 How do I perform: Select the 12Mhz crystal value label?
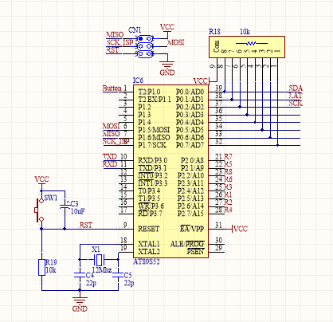coord(102,270)
